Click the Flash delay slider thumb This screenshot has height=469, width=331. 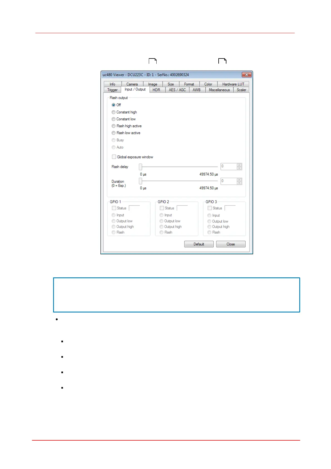point(140,167)
